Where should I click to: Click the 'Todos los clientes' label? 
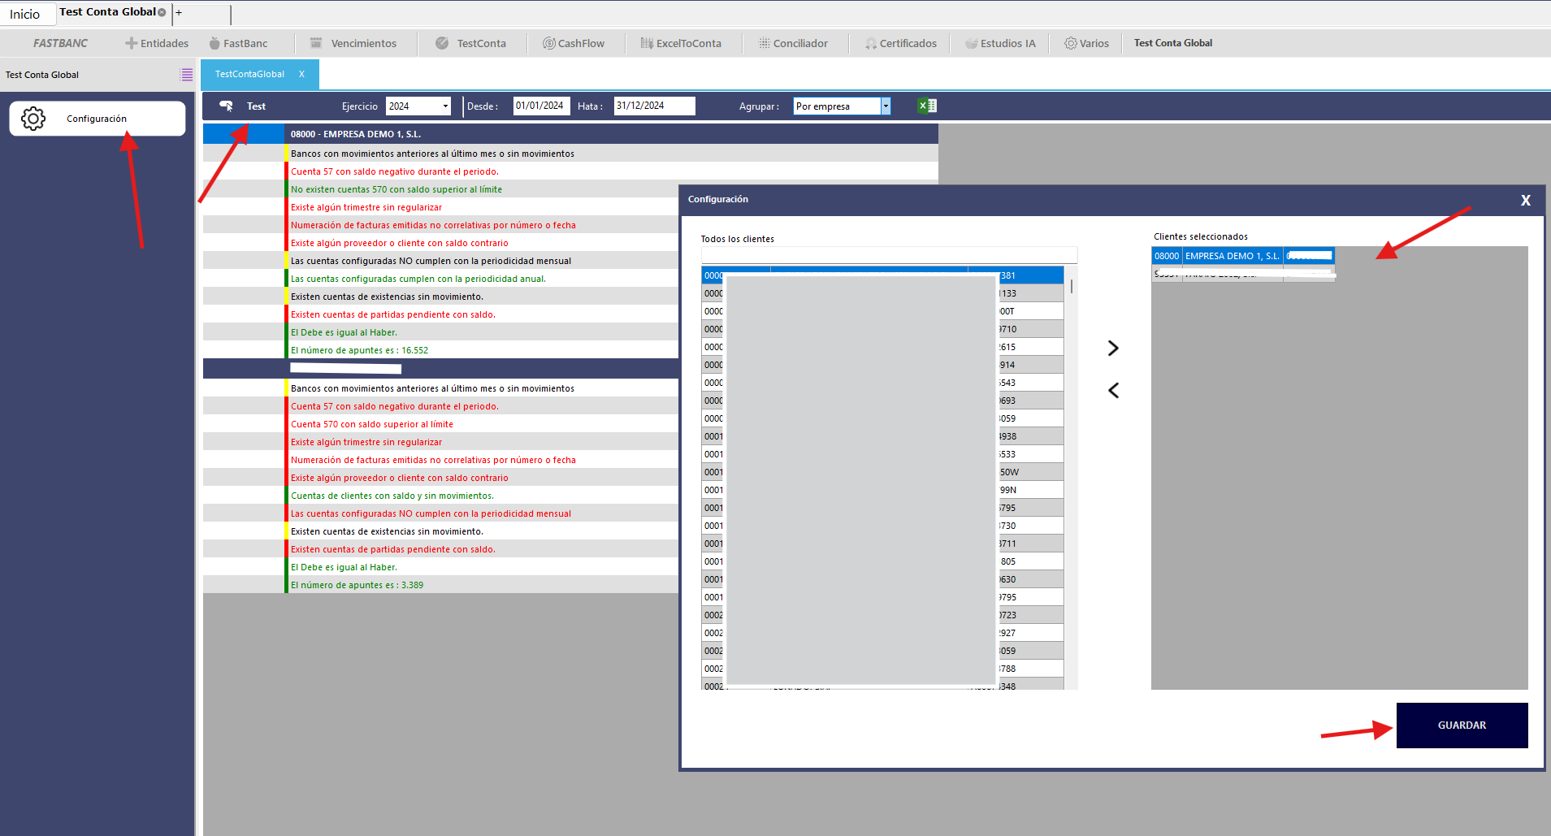tap(738, 239)
